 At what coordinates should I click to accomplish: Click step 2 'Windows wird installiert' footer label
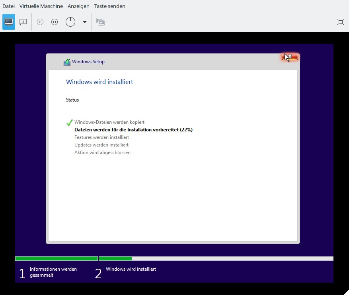131,269
